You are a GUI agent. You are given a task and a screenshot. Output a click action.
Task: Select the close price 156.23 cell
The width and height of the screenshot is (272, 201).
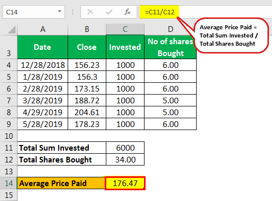pos(87,65)
